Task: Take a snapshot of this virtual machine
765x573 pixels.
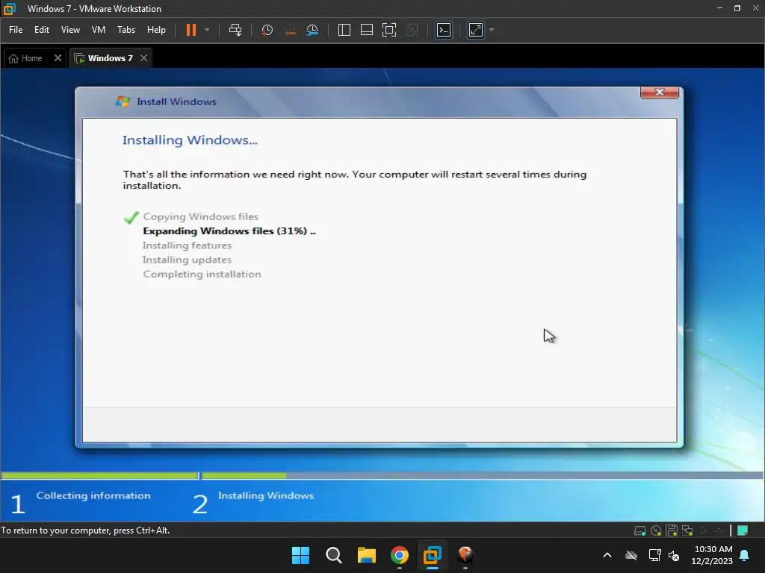Action: coord(267,30)
